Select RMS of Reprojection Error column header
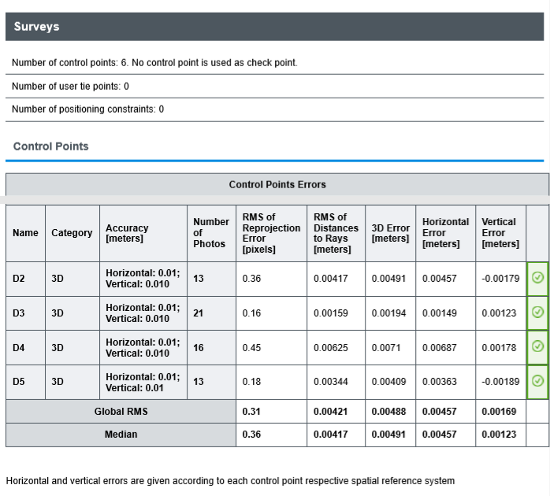 [270, 233]
